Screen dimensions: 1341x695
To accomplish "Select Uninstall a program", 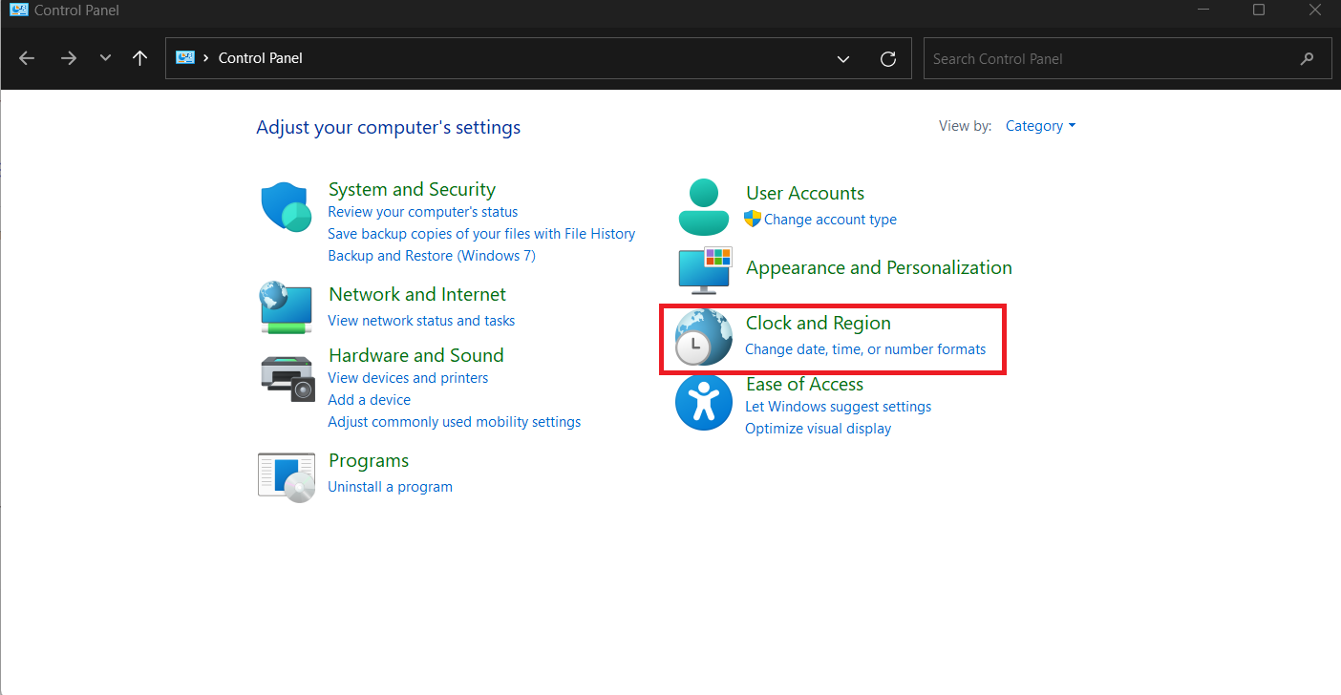I will pos(390,487).
